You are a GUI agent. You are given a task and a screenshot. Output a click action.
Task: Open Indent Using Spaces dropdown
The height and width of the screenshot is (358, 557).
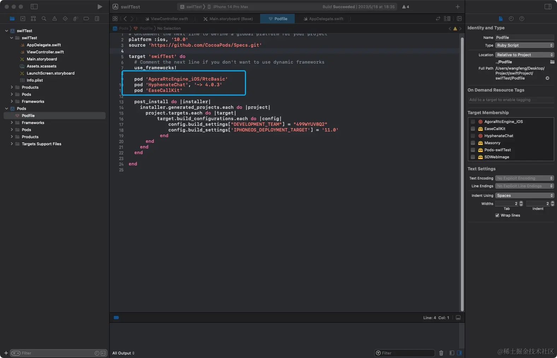[524, 195]
